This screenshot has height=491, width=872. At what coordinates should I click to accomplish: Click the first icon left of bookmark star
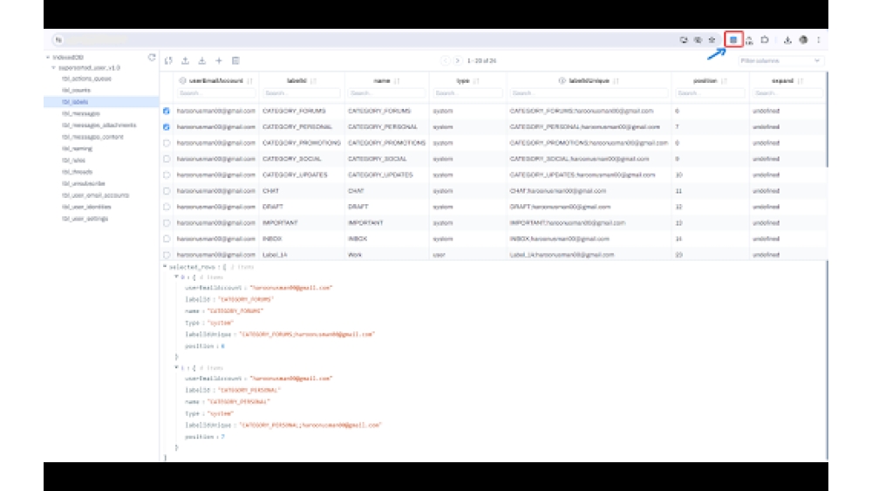684,40
